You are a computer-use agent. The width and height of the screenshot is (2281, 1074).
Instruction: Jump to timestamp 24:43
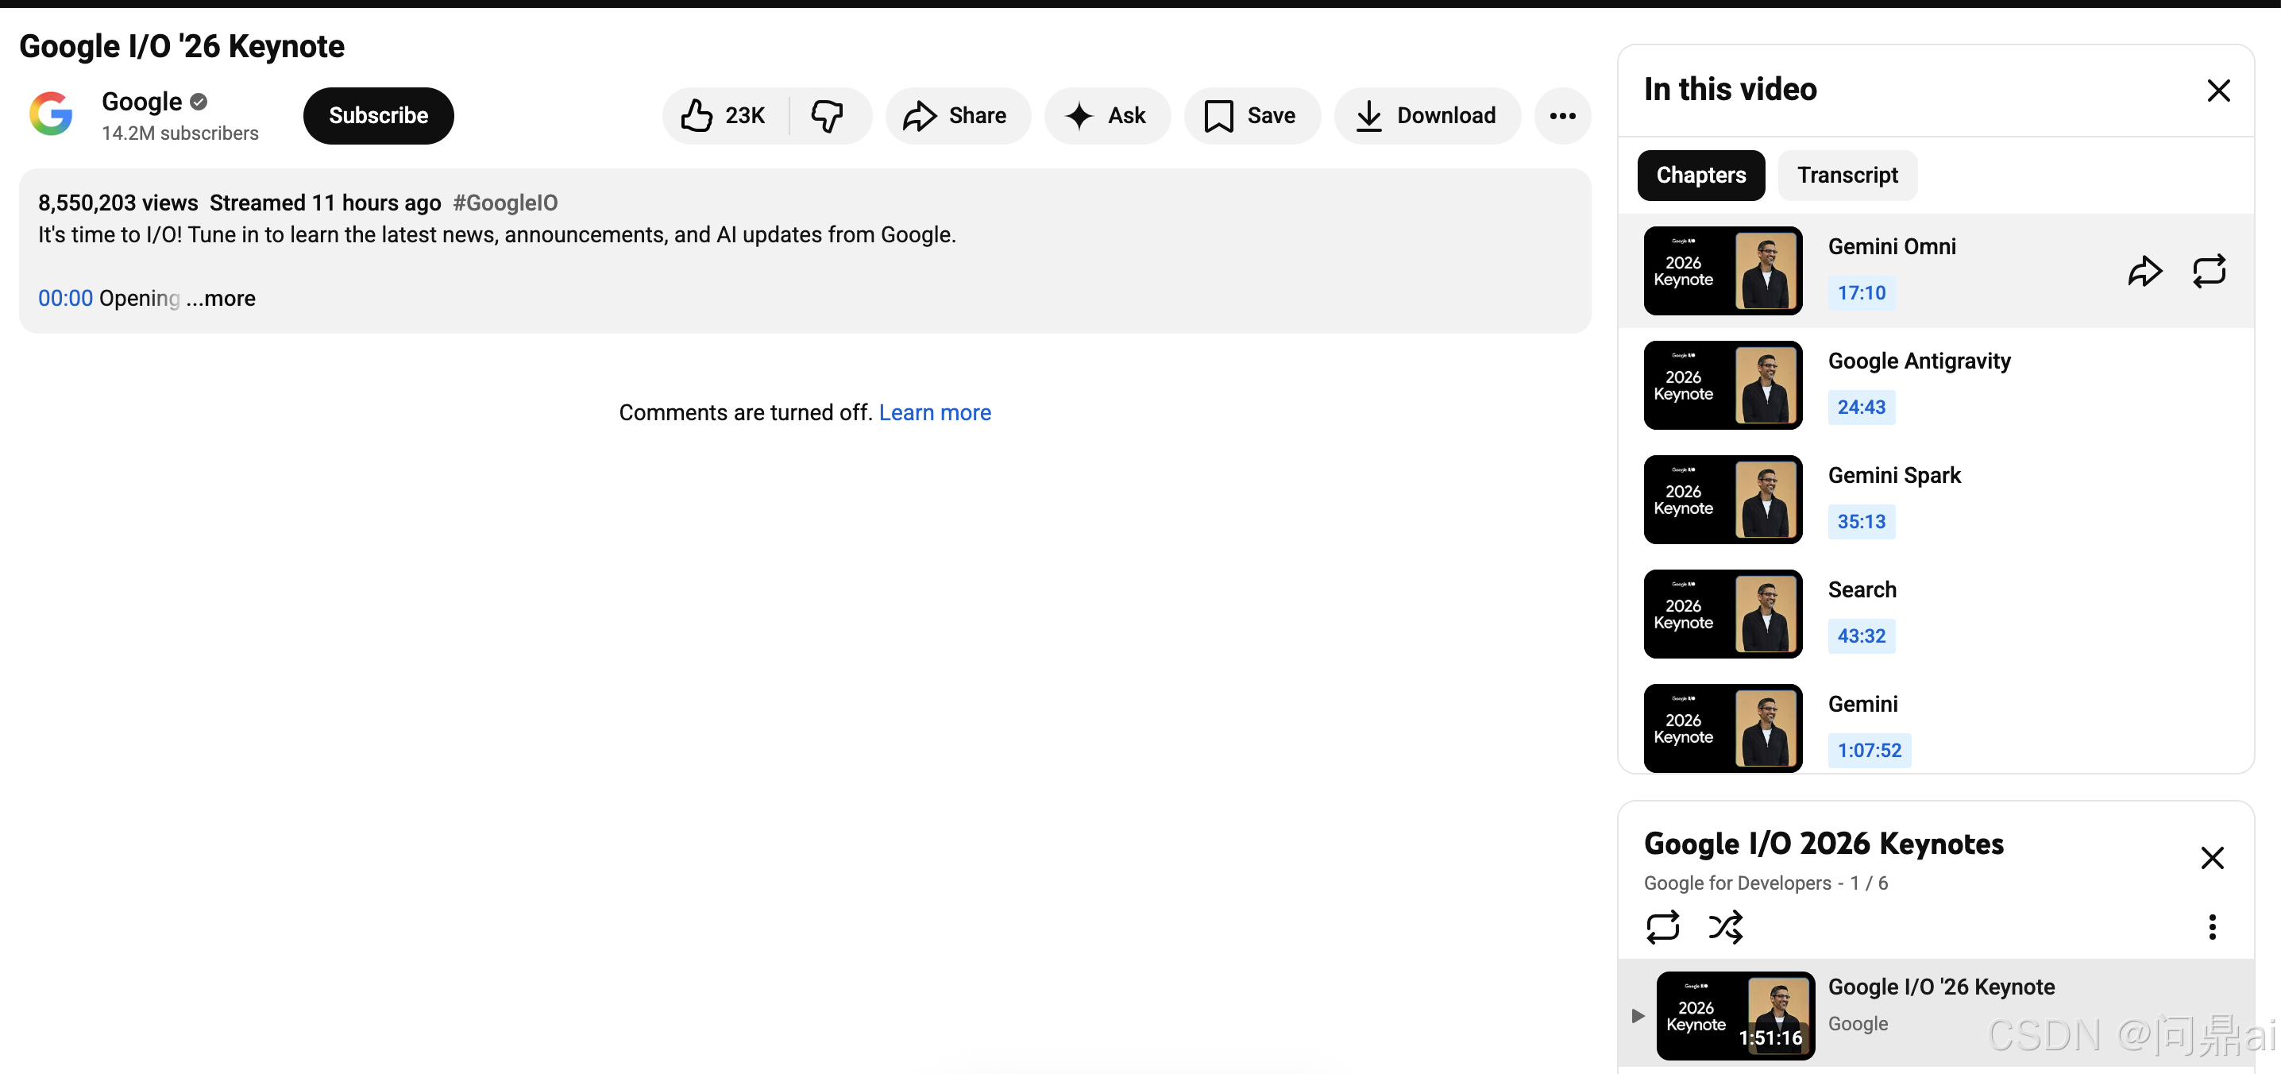point(1862,408)
